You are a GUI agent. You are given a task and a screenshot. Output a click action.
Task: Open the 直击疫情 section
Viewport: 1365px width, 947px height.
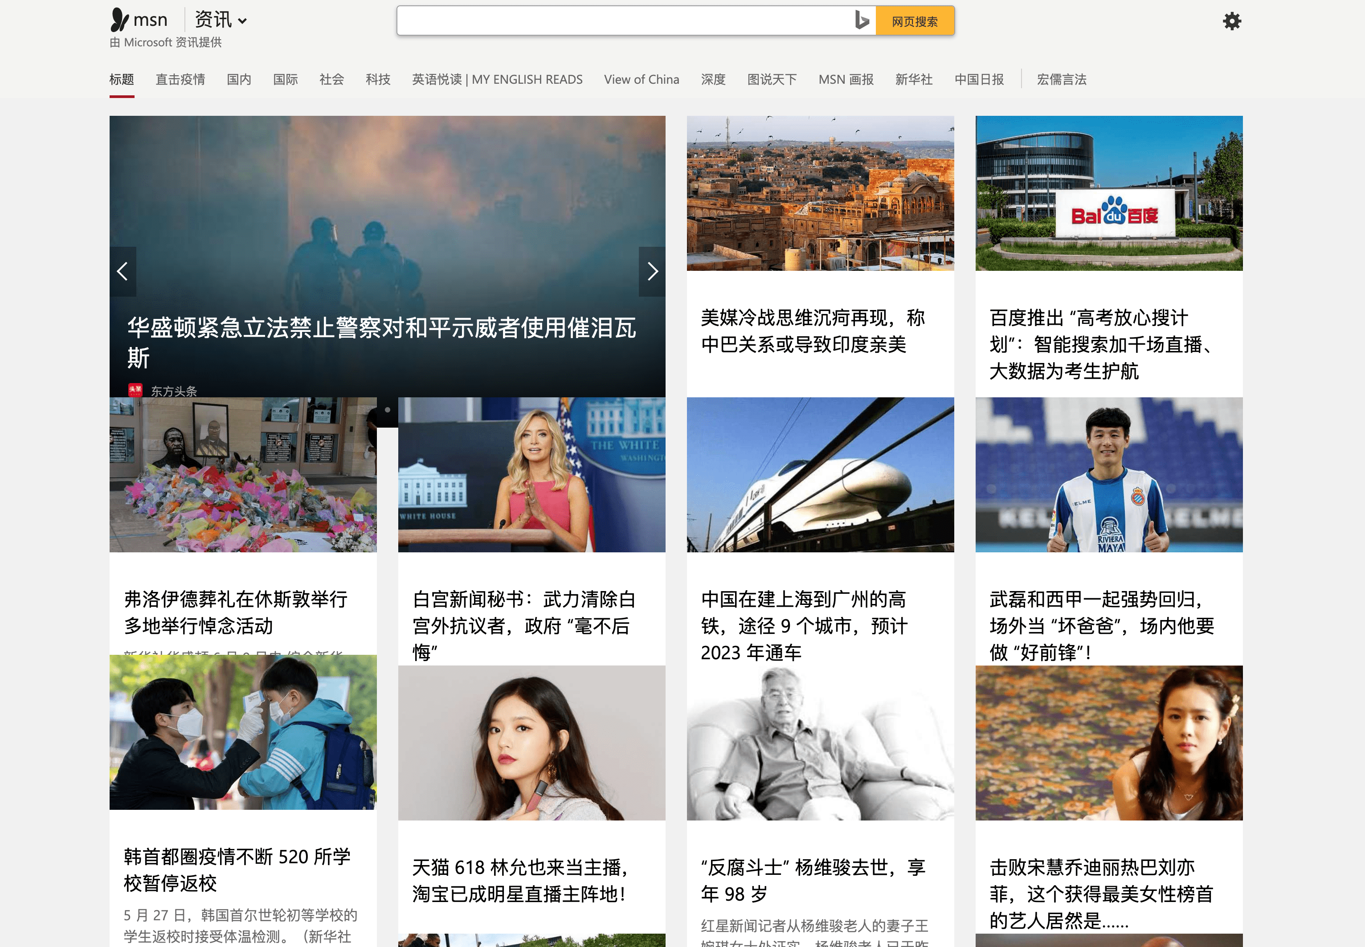tap(180, 79)
